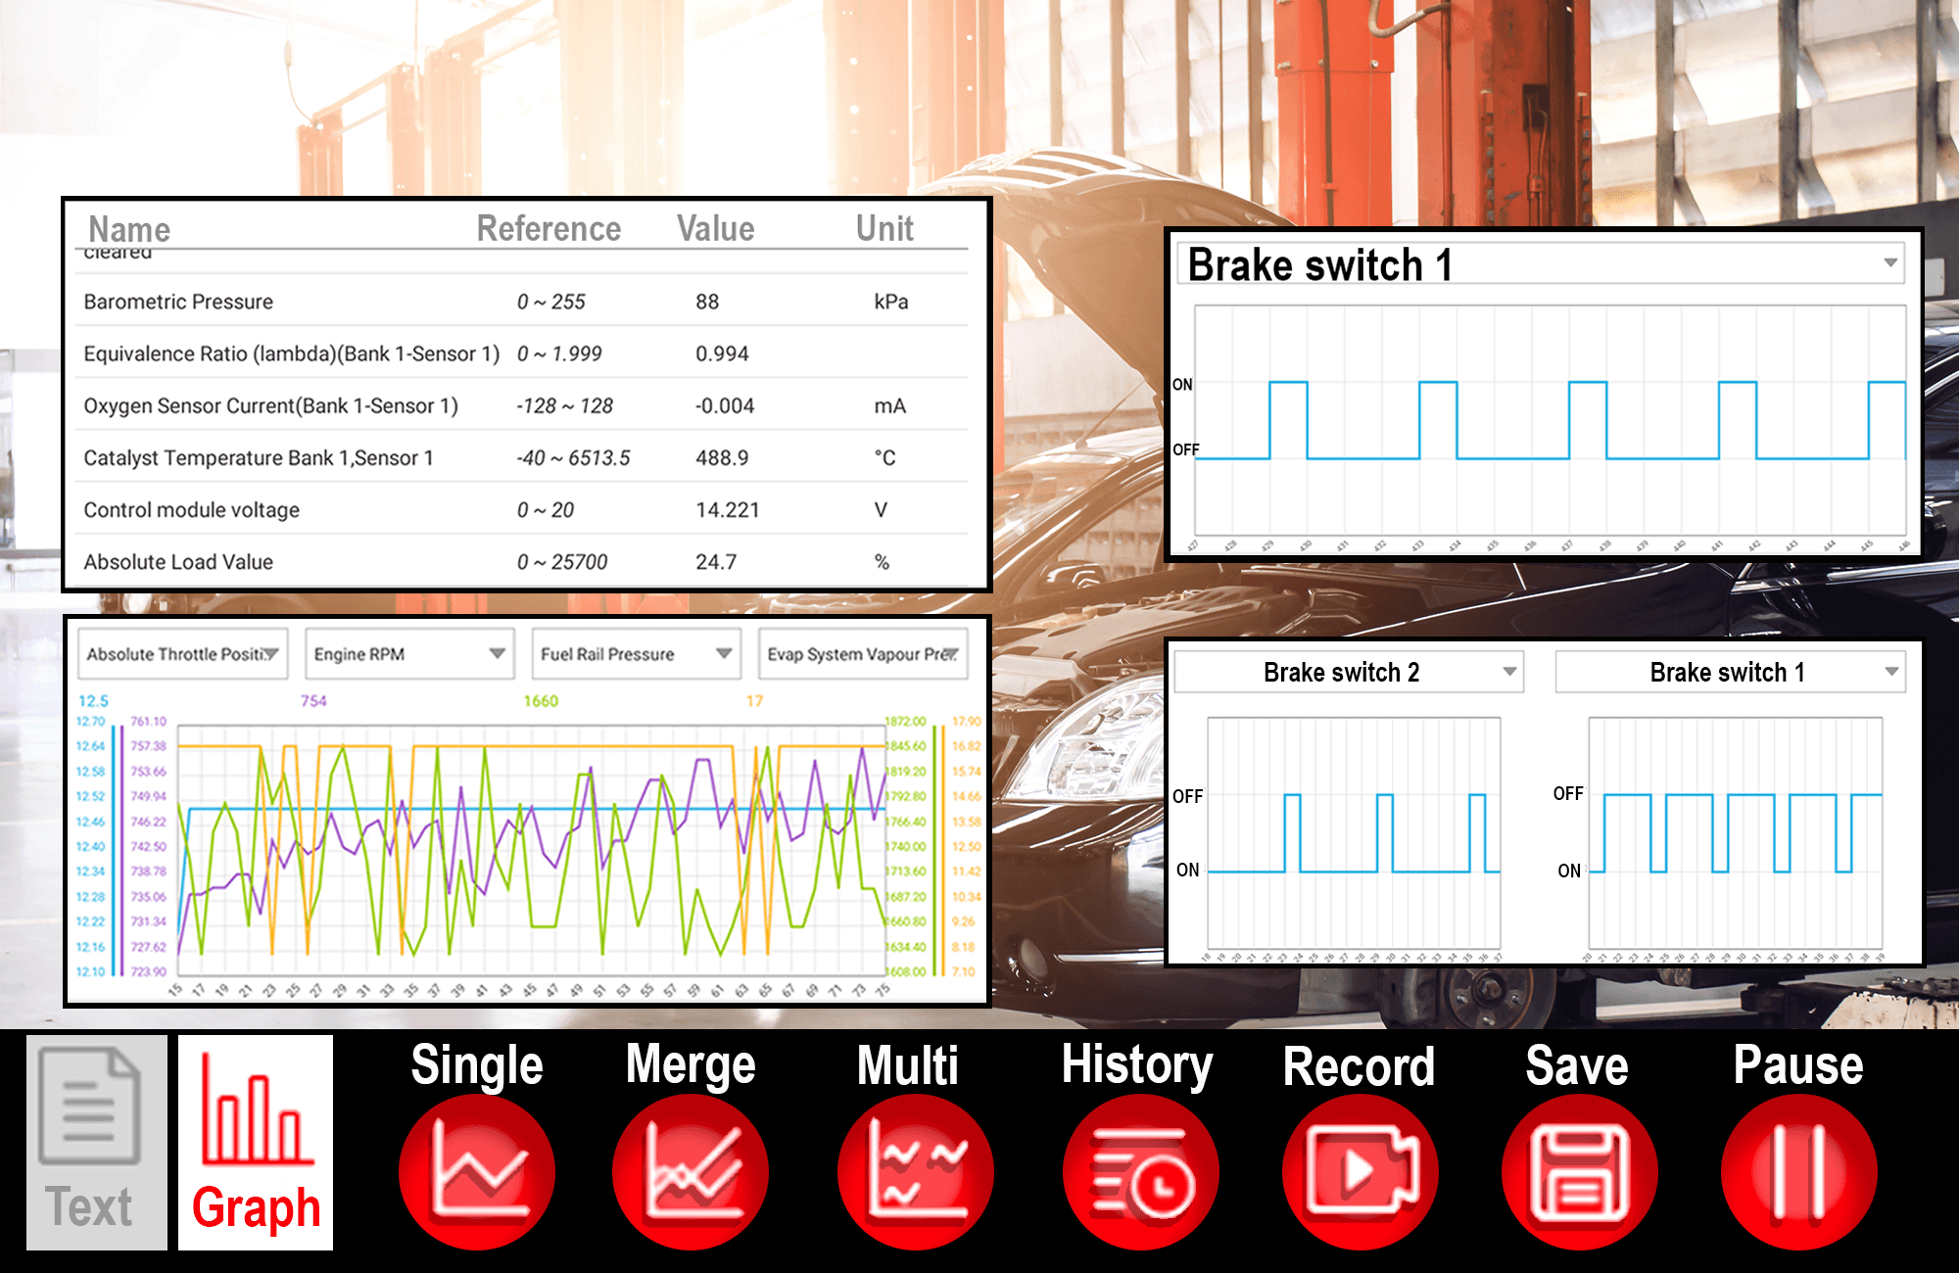1959x1273 pixels.
Task: Click the reference range 0 ~ 25700
Action: click(562, 561)
